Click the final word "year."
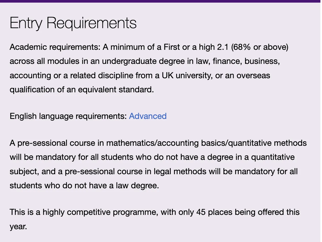Viewport: 322px width, 242px height. coord(18,226)
